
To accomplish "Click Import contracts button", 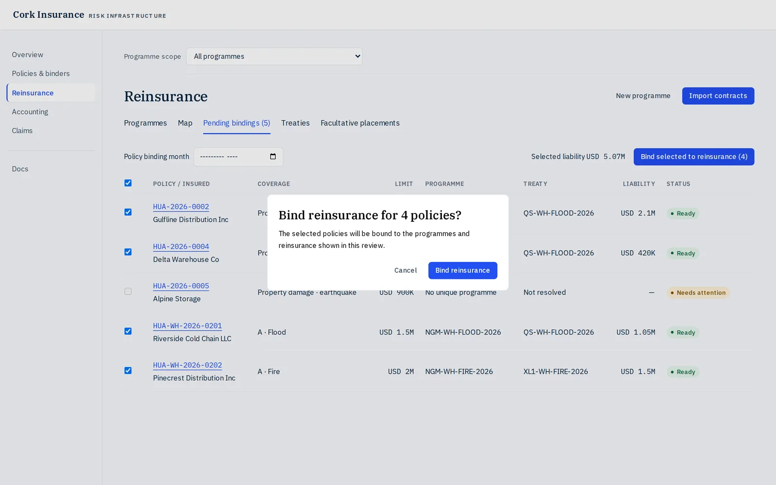I will click(718, 96).
